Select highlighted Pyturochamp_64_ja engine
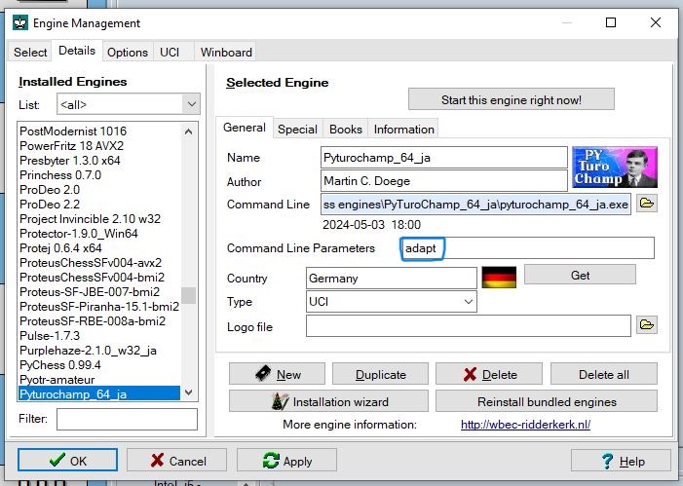Screen dimensions: 683x486 (x=99, y=394)
